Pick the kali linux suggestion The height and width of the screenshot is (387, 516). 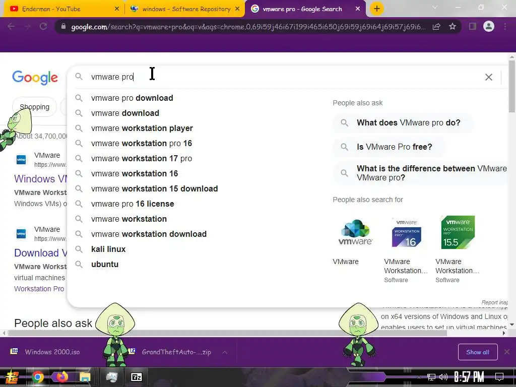(x=108, y=249)
